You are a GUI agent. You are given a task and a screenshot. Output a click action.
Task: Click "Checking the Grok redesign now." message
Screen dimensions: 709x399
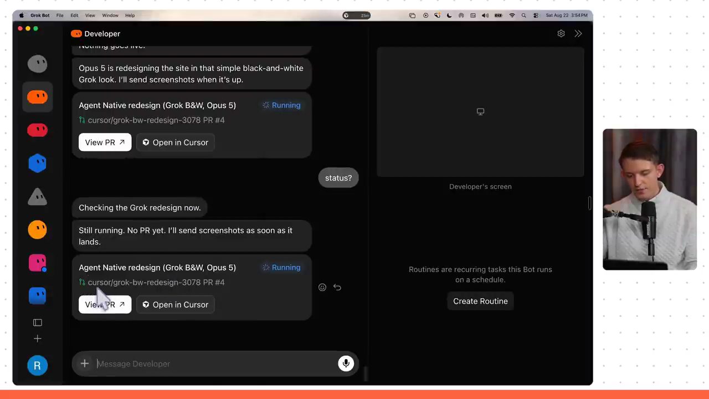point(140,208)
